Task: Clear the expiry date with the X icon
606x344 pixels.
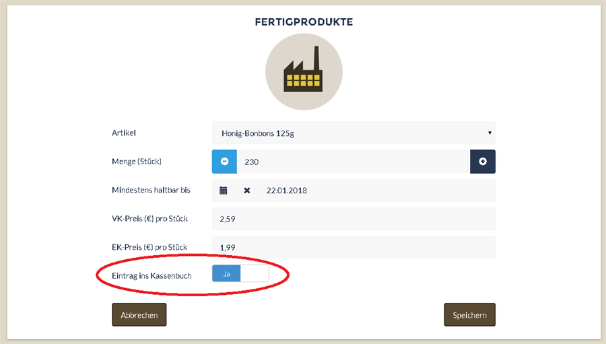Action: click(x=247, y=191)
